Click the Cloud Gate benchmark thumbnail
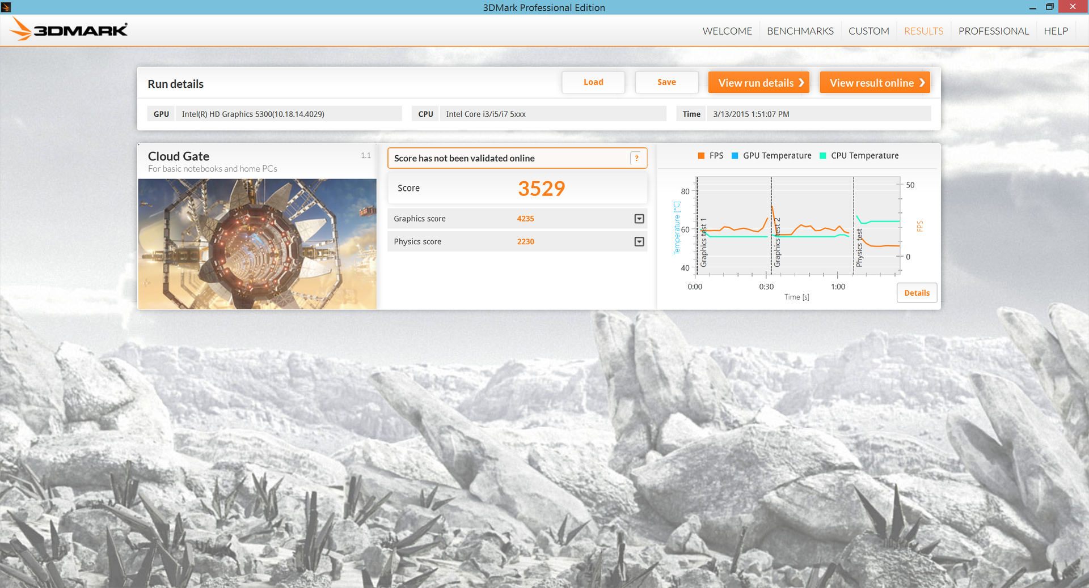The width and height of the screenshot is (1089, 588). pyautogui.click(x=258, y=244)
